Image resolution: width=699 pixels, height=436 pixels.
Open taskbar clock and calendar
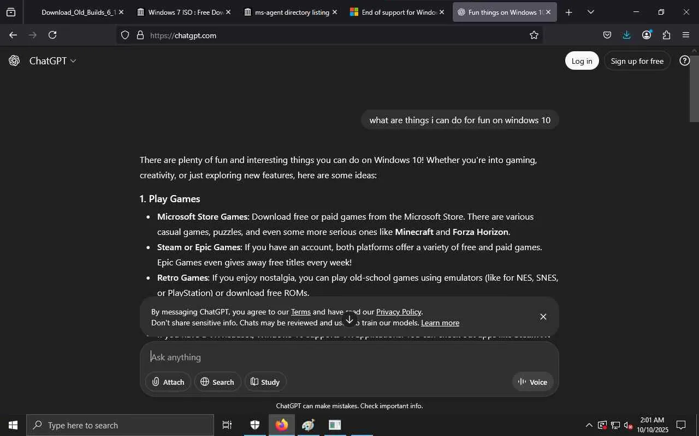point(652,425)
